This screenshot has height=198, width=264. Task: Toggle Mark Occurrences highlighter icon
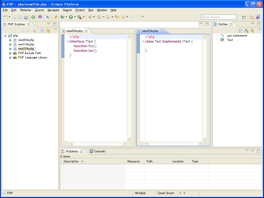(x=55, y=17)
